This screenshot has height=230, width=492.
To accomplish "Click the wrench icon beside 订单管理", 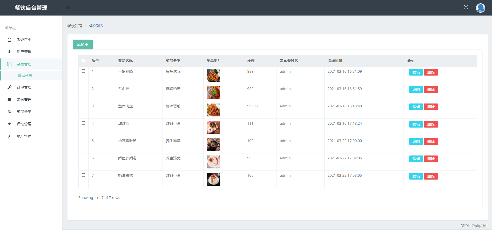I will pyautogui.click(x=9, y=87).
